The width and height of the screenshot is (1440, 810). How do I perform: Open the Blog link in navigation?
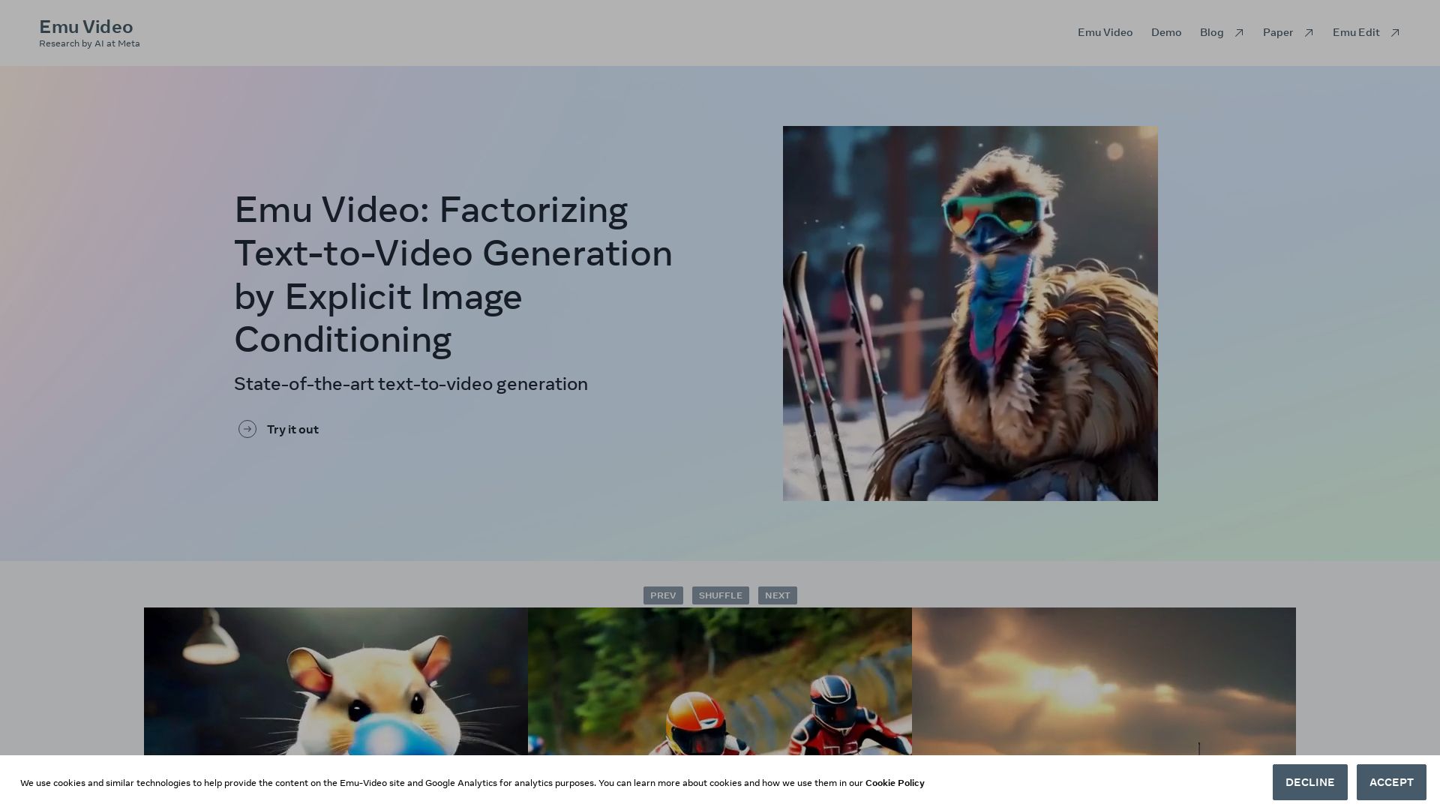[1211, 32]
